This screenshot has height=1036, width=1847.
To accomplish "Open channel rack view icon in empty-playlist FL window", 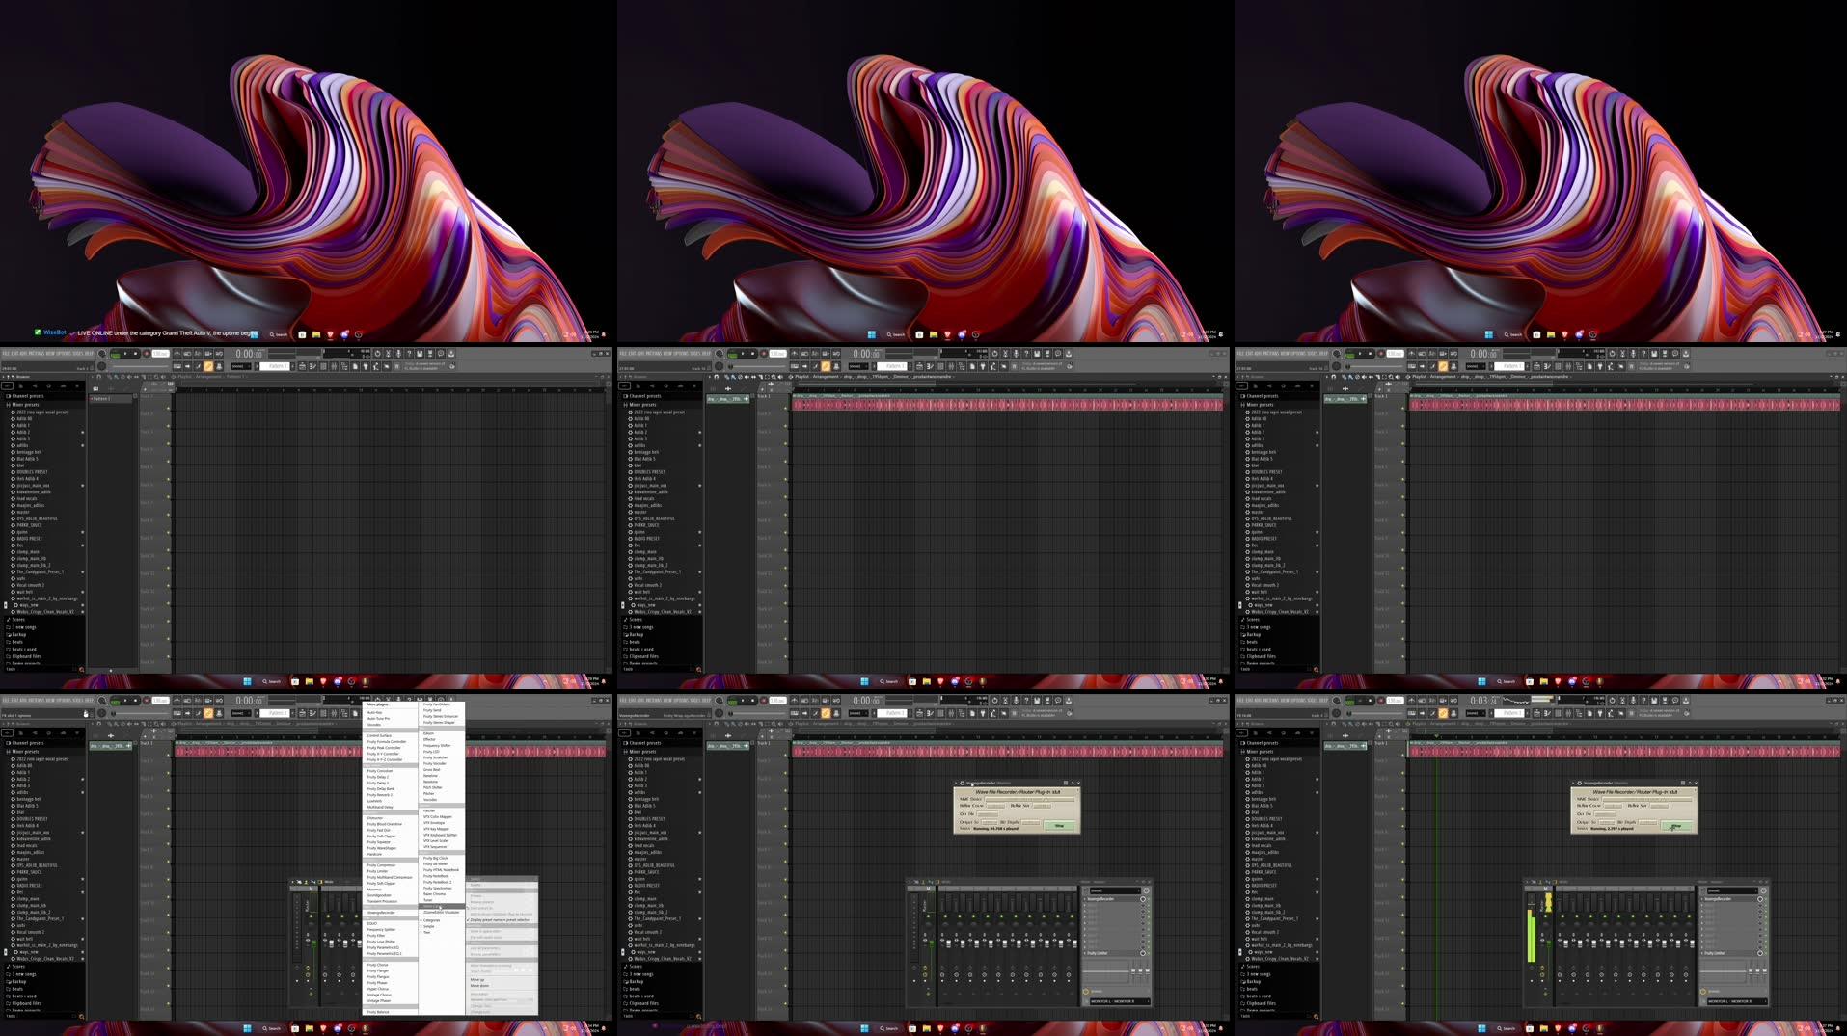I will pyautogui.click(x=323, y=366).
